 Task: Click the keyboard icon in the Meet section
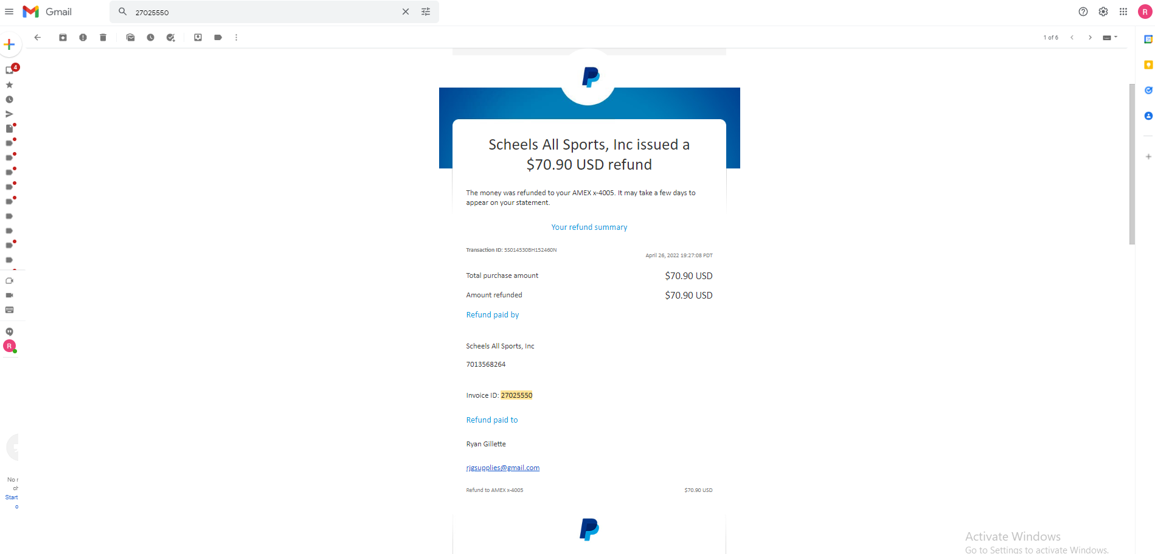(9, 310)
